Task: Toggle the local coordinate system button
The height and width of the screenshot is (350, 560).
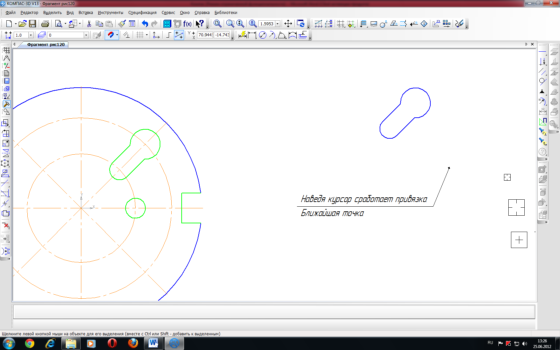Action: pos(156,35)
